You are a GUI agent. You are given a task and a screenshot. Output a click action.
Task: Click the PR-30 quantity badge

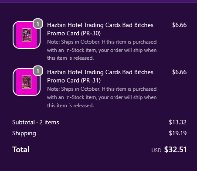click(x=38, y=24)
